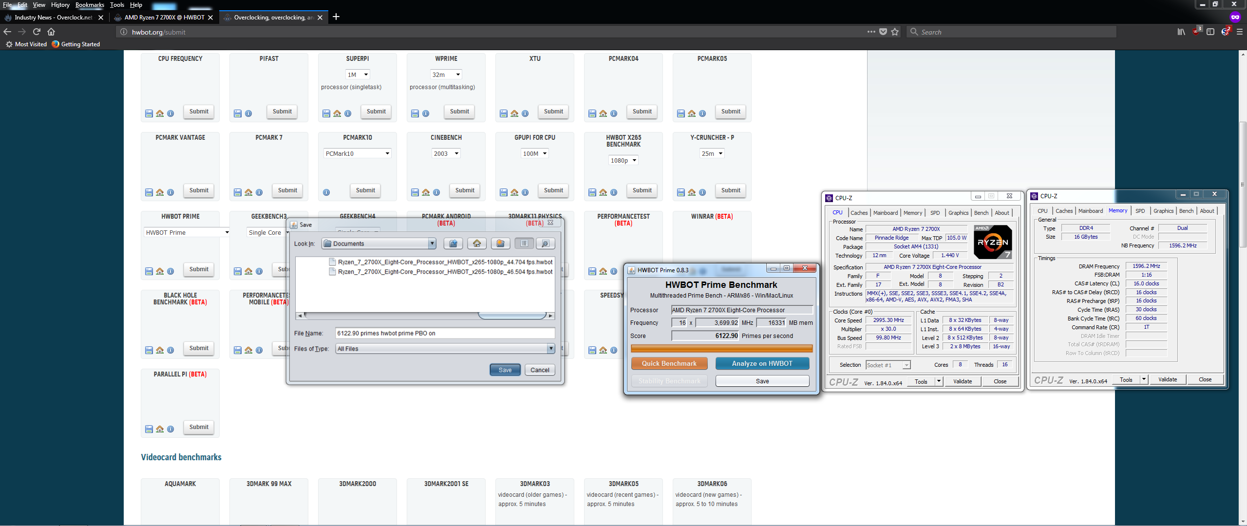Image resolution: width=1247 pixels, height=526 pixels.
Task: Switch to Industry News Overclock.net tab
Action: [x=53, y=17]
